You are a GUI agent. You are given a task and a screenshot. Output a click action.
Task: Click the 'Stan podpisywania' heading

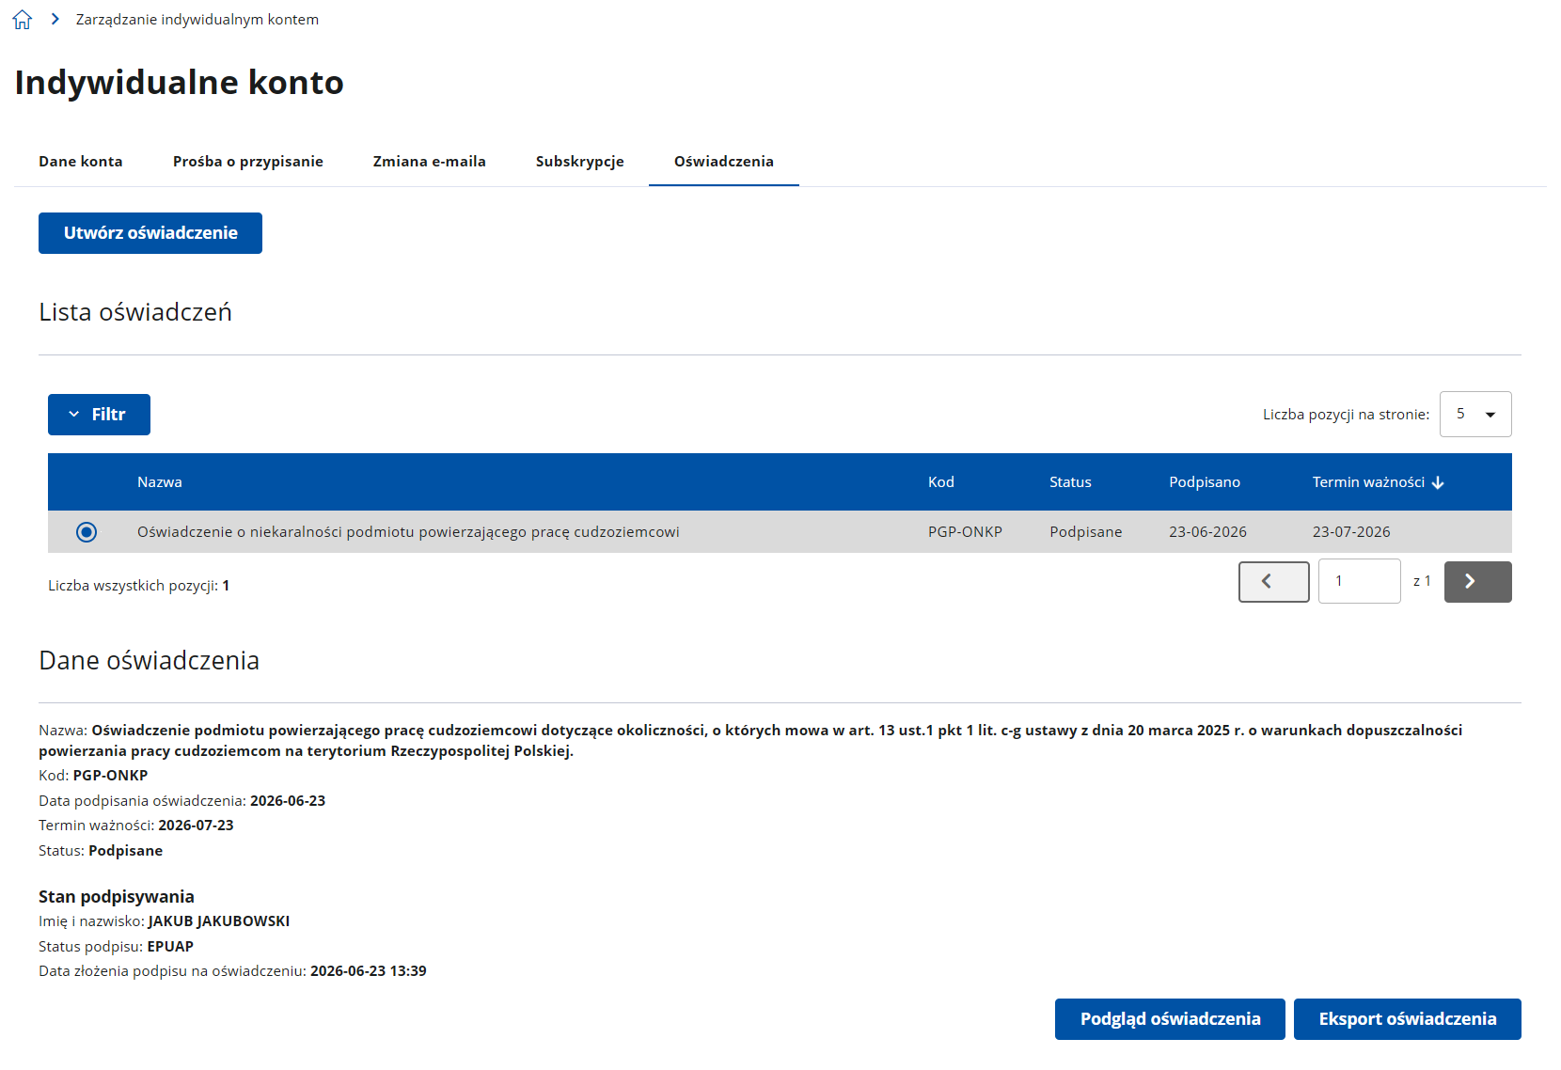pos(117,897)
